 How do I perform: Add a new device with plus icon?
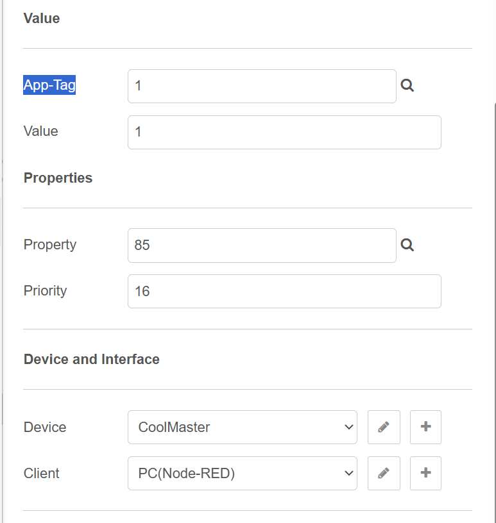click(x=425, y=427)
